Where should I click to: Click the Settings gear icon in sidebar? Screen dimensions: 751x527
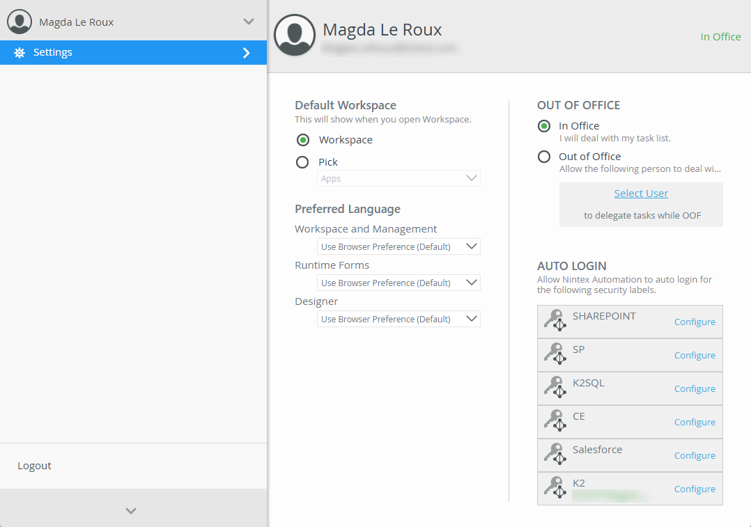click(20, 53)
